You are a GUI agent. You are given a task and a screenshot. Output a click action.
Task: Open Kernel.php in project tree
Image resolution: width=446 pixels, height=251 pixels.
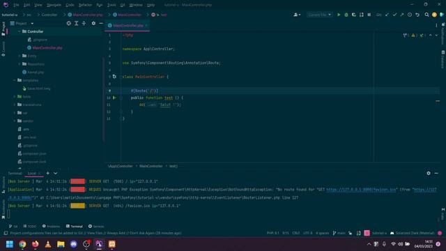tap(36, 73)
